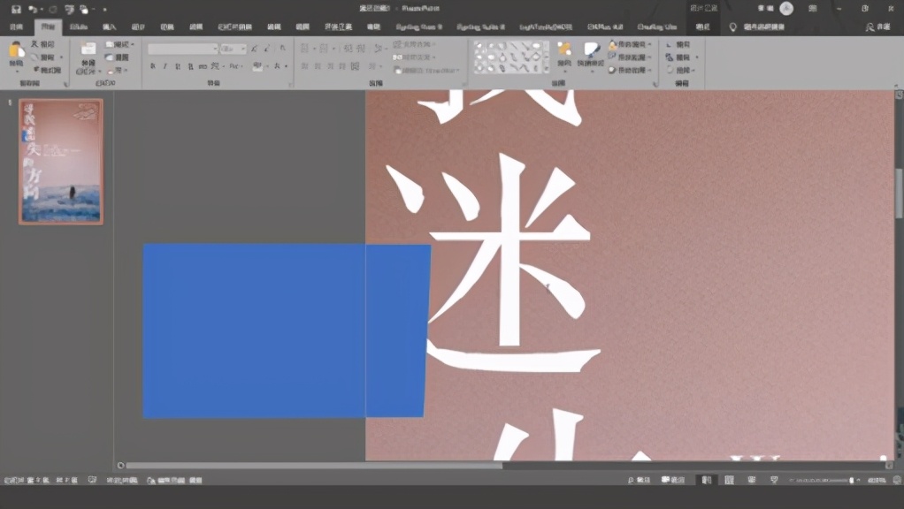Viewport: 904px width, 509px height.
Task: Switch to Reading view in the status bar
Action: click(x=752, y=480)
